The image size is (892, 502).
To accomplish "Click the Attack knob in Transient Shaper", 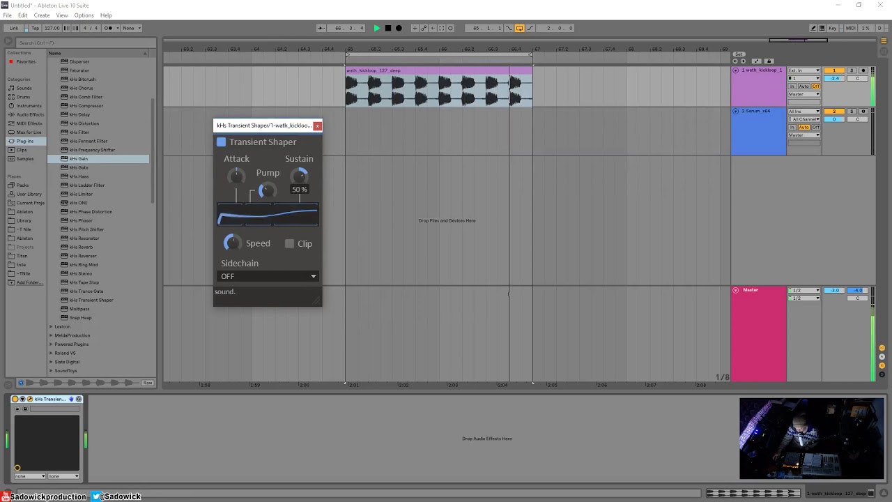I will click(x=236, y=176).
